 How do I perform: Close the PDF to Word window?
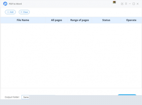[x=138, y=4]
